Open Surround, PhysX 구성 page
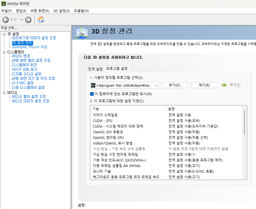This screenshot has width=256, height=209. [29, 47]
